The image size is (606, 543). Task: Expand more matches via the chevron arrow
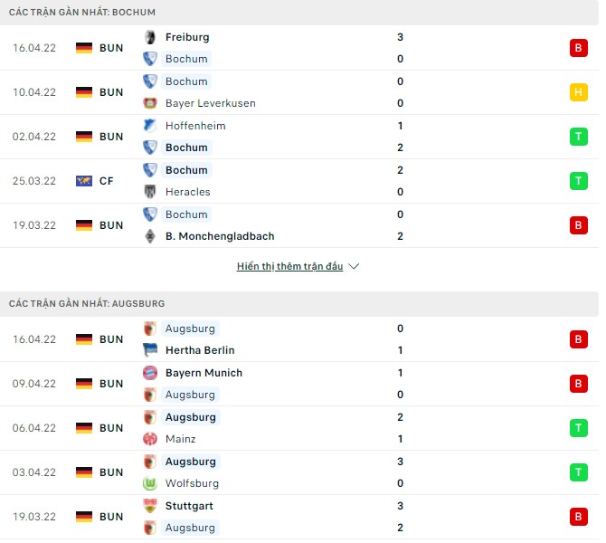pyautogui.click(x=354, y=267)
